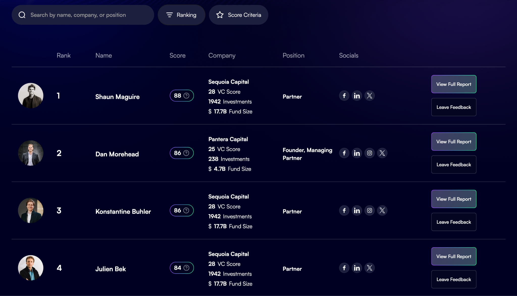Open Dan Morehead's Instagram icon
This screenshot has width=517, height=296.
click(369, 153)
